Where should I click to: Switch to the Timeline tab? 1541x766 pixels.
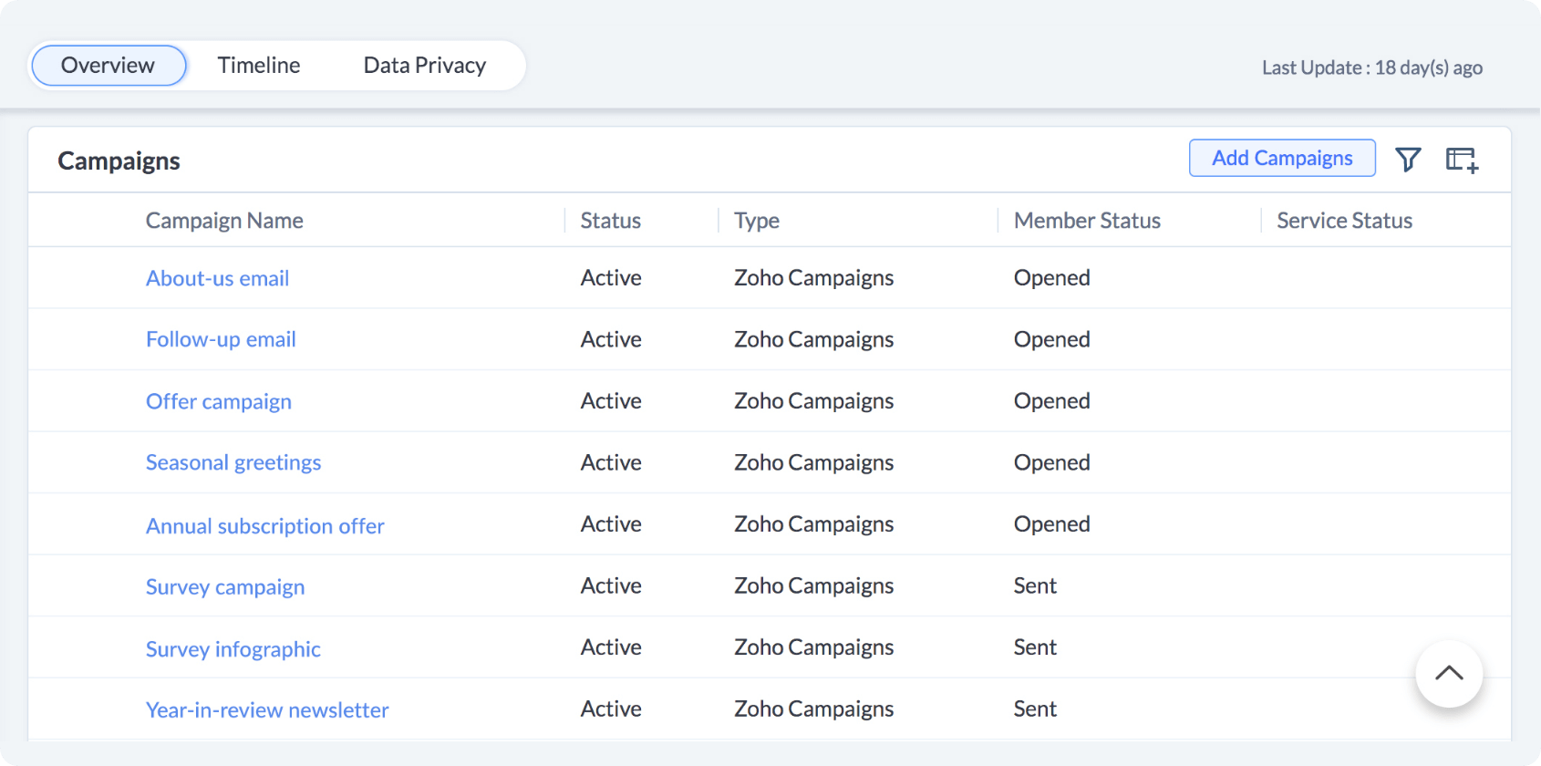258,65
